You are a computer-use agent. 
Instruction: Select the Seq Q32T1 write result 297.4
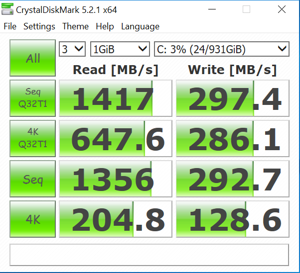232,98
